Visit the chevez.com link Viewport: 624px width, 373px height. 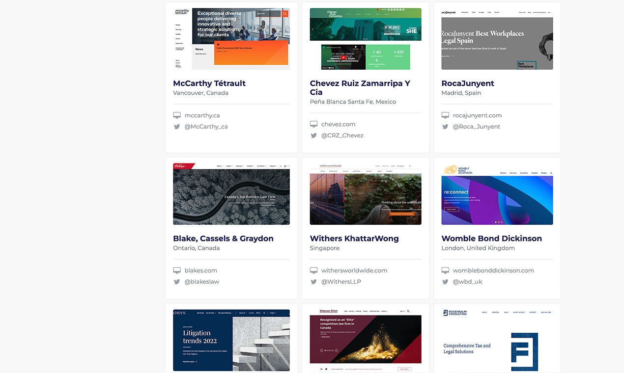(338, 124)
